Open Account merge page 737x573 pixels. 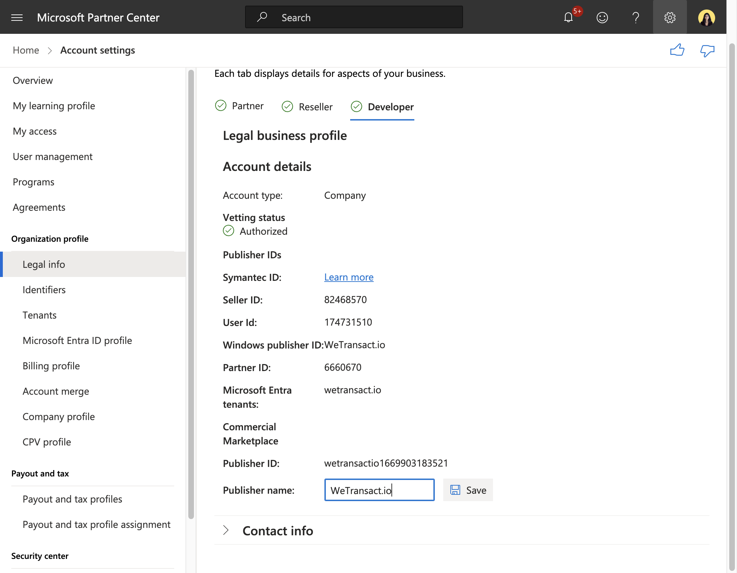56,391
